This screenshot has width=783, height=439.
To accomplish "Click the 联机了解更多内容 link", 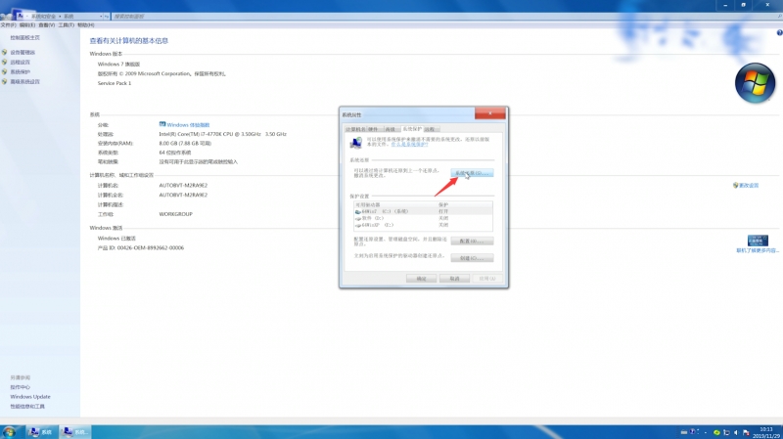I will pyautogui.click(x=757, y=250).
